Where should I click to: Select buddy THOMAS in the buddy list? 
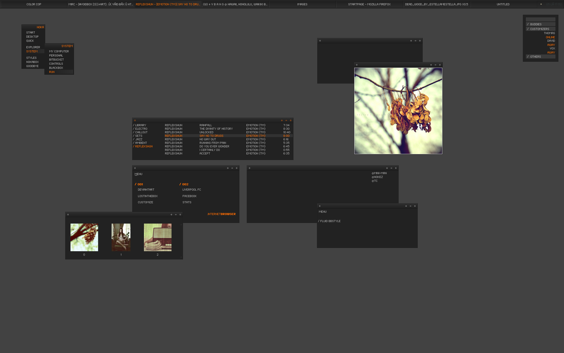(549, 33)
